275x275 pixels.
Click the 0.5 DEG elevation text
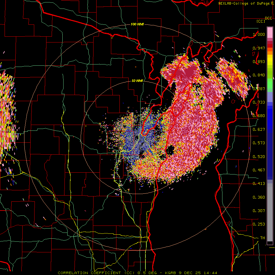tap(147, 273)
